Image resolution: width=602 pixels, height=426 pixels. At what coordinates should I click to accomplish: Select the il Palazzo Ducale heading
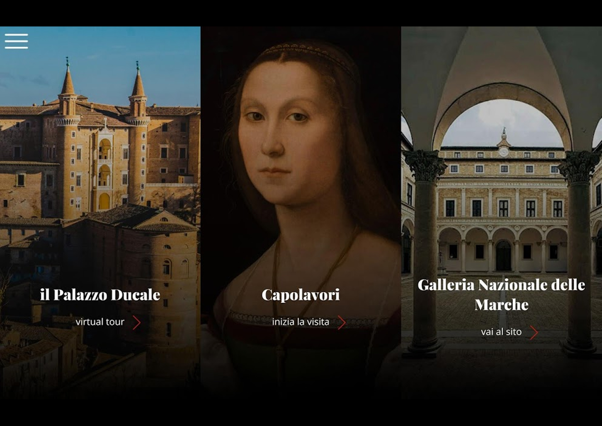pos(100,295)
